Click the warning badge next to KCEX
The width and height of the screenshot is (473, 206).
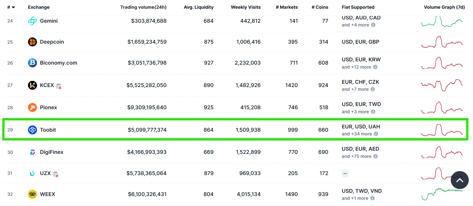tap(59, 86)
